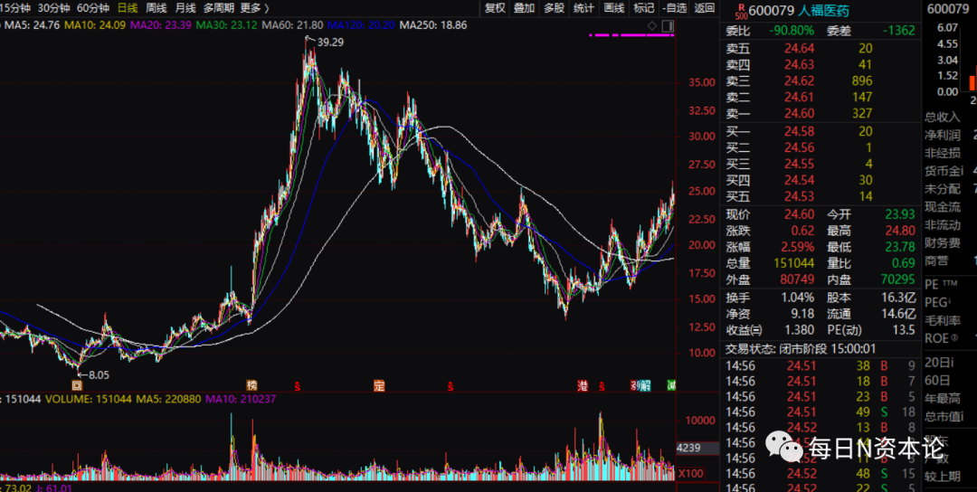Image resolution: width=977 pixels, height=492 pixels.
Task: Remove stock via -自选 button
Action: point(676,8)
